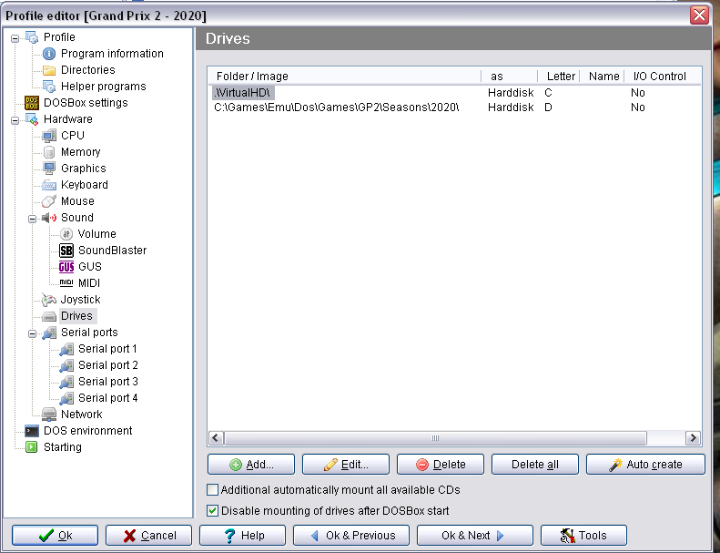This screenshot has width=720, height=553.
Task: Select the SoundBlaster SB icon
Action: tap(66, 251)
